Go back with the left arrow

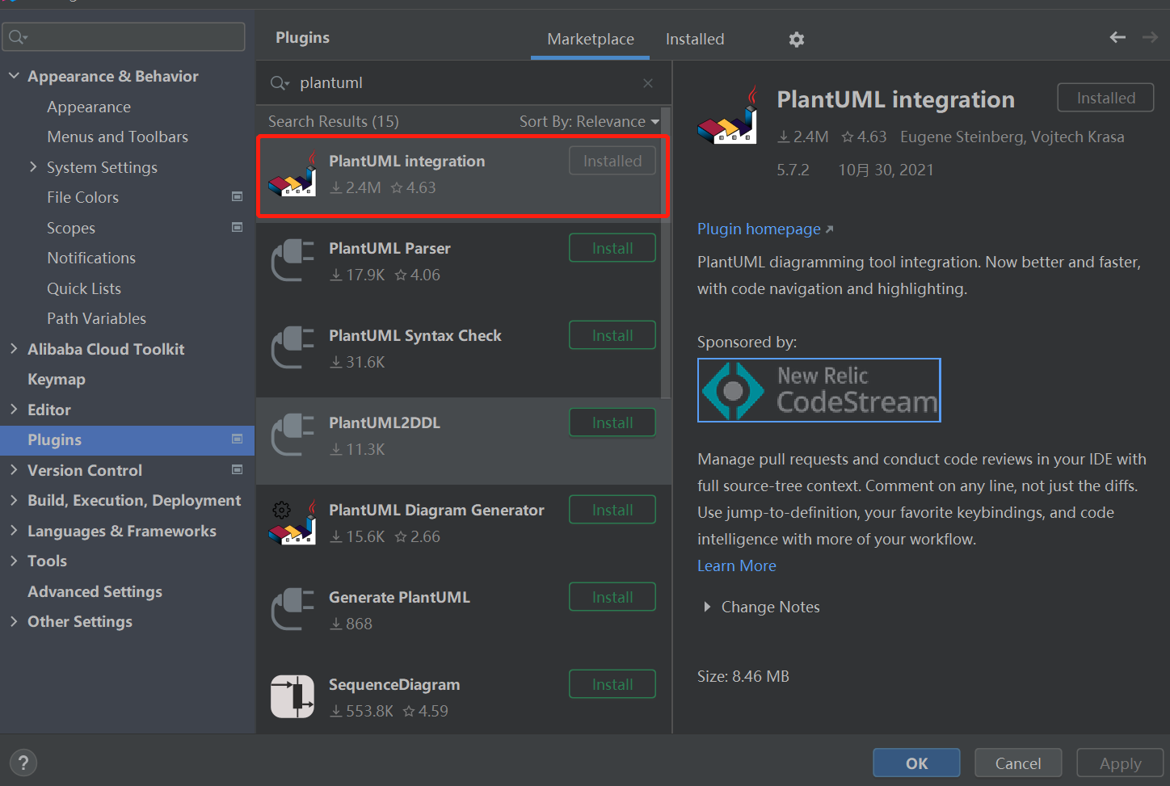[x=1117, y=37]
